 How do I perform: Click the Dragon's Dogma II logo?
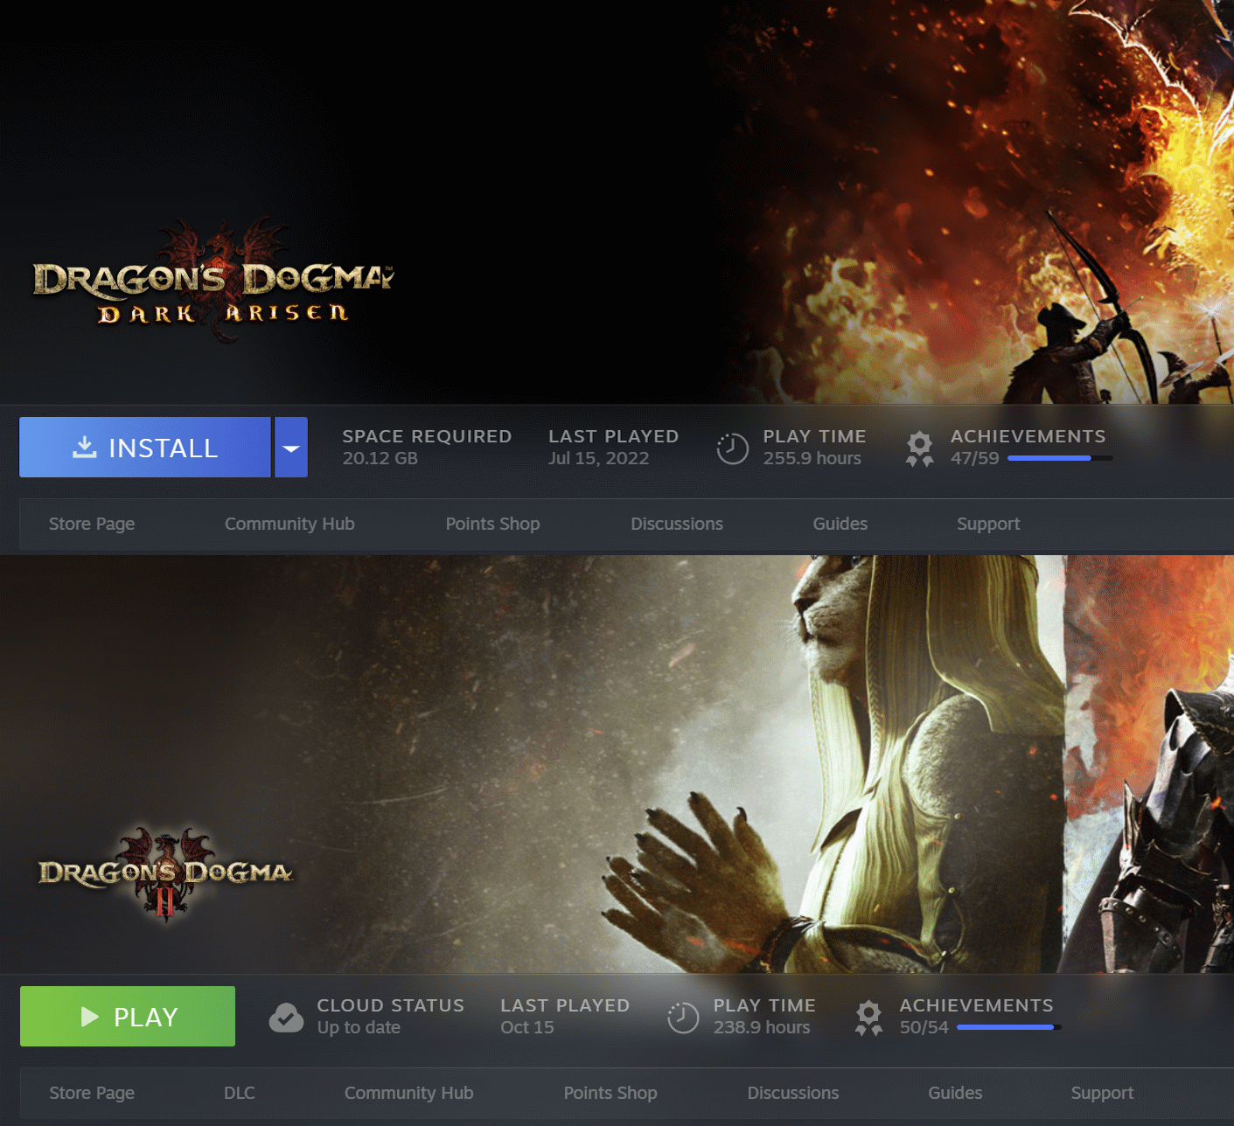click(x=165, y=874)
